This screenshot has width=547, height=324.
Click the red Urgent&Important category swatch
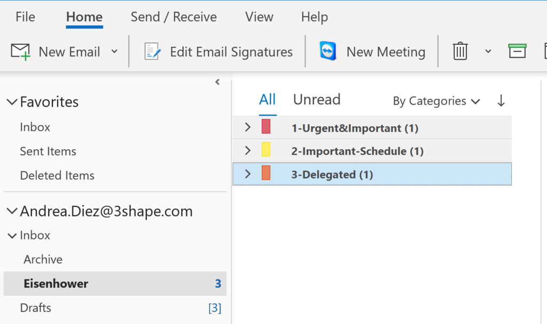coord(266,127)
